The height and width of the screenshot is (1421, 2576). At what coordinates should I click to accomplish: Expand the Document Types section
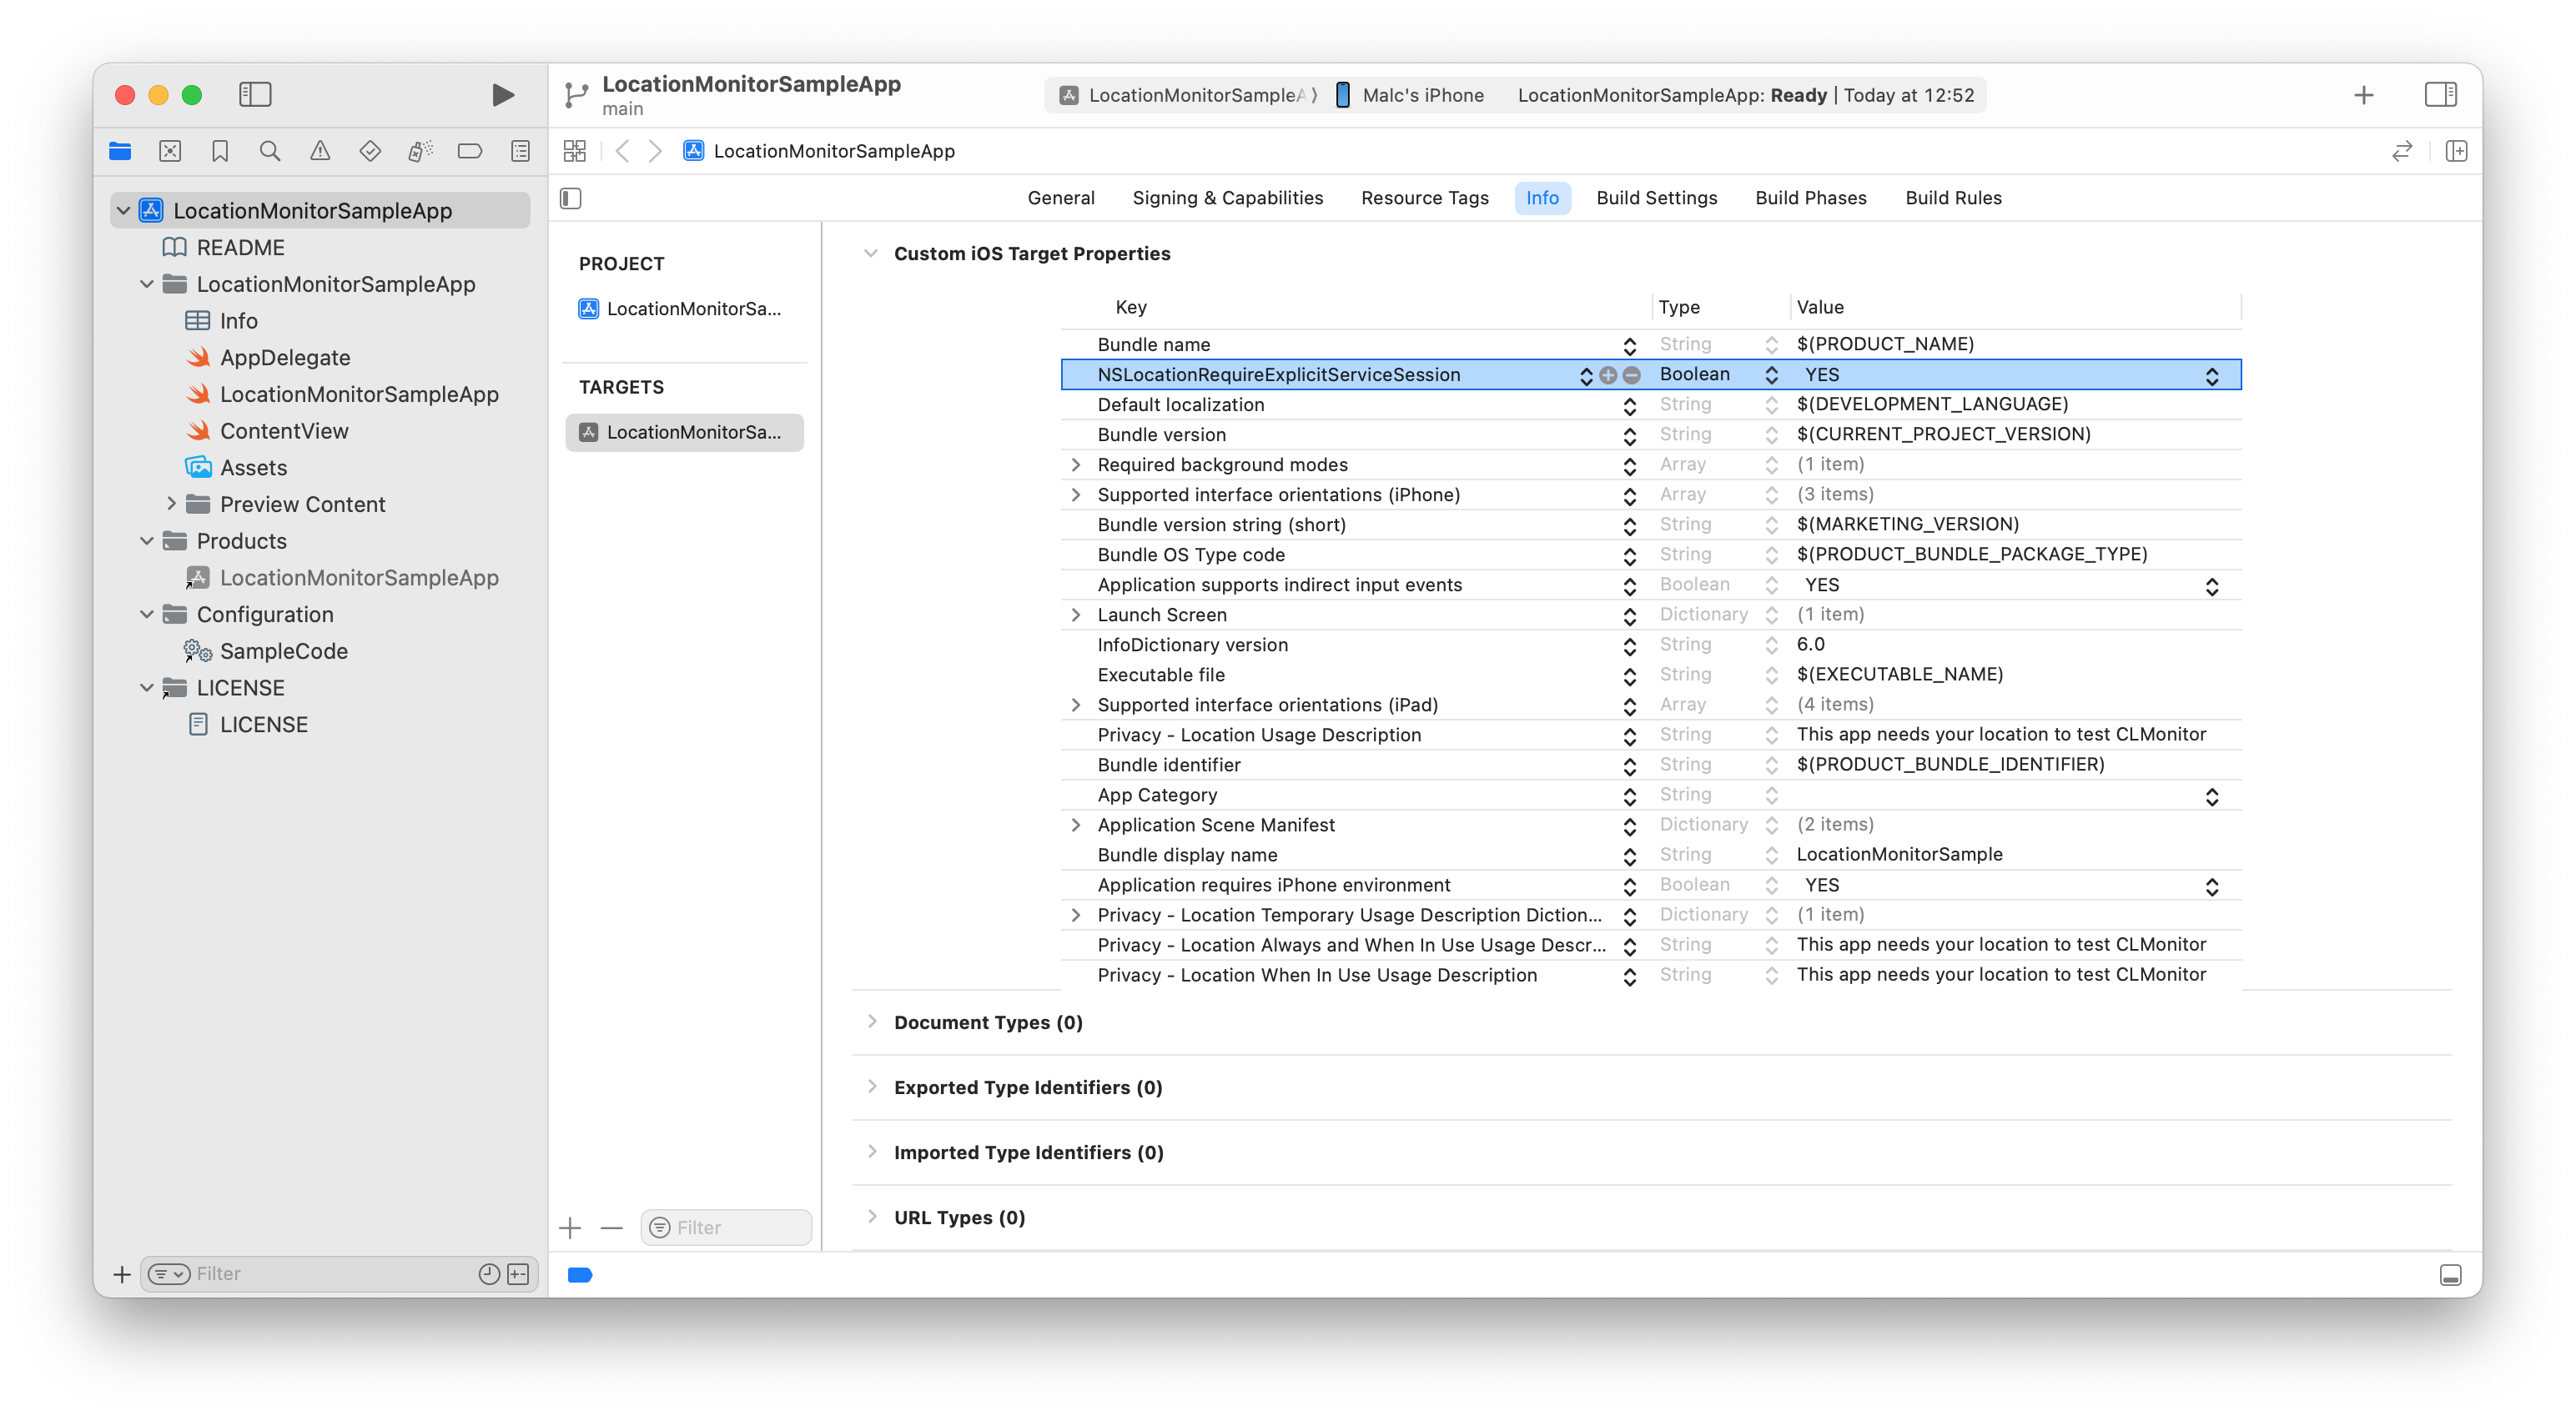click(872, 1021)
